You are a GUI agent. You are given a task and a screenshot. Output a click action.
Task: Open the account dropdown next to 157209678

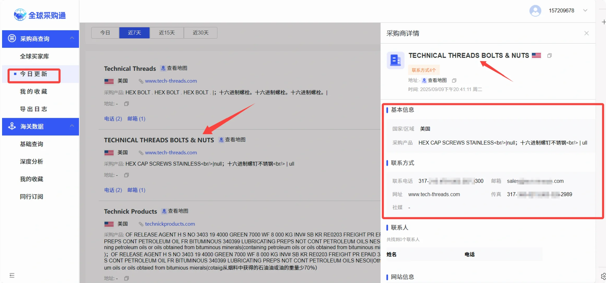[585, 10]
